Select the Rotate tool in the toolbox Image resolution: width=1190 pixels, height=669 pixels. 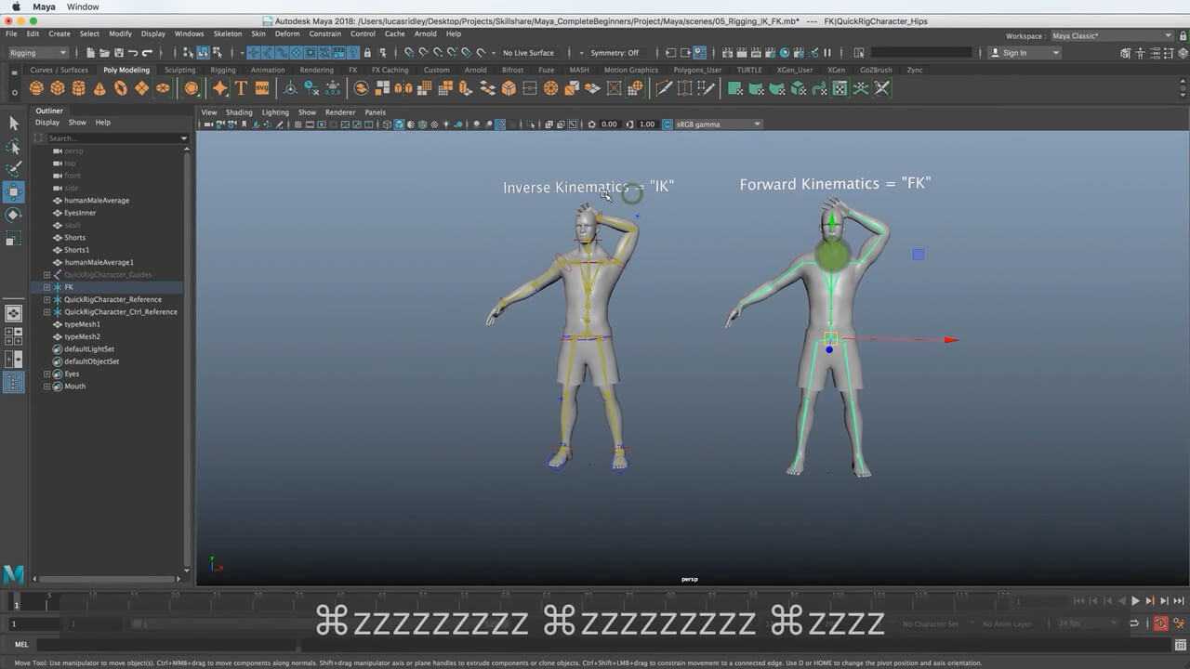coord(14,215)
